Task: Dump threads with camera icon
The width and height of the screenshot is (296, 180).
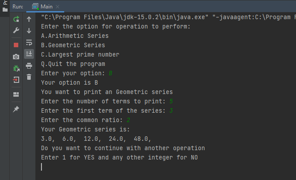Action: coord(16,57)
